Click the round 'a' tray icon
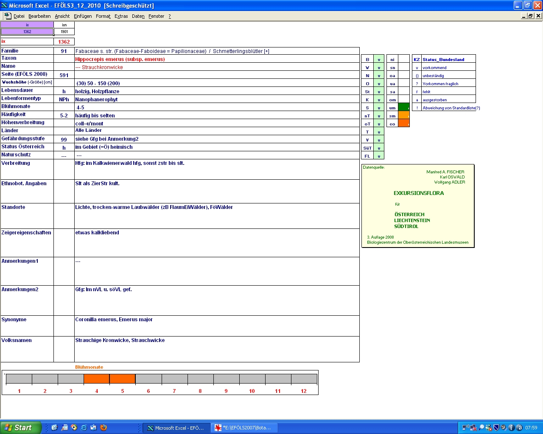543x434 pixels. coord(519,428)
